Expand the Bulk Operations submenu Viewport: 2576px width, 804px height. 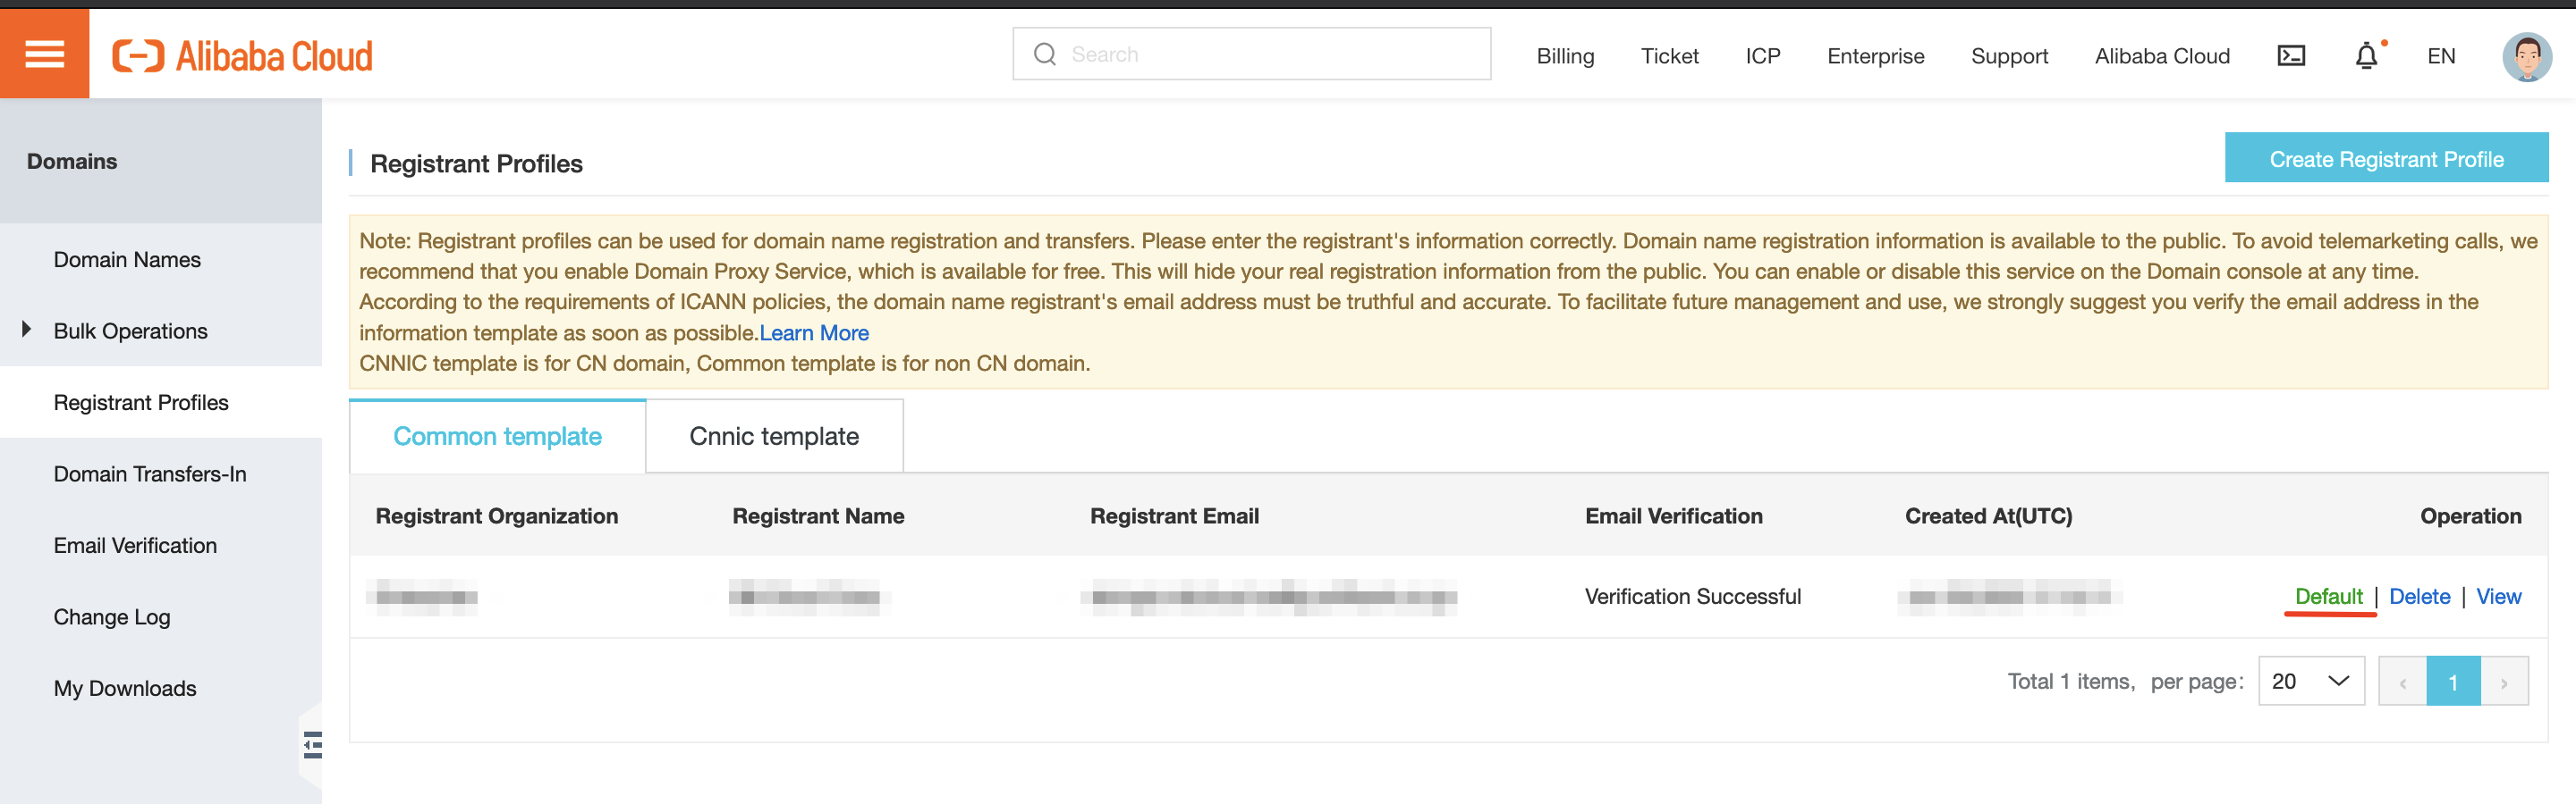27,330
